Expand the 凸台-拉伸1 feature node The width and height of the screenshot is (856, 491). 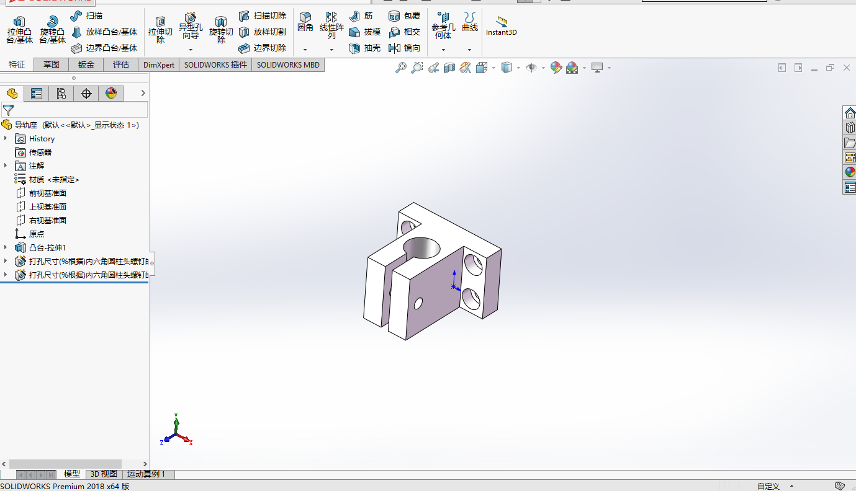click(6, 247)
